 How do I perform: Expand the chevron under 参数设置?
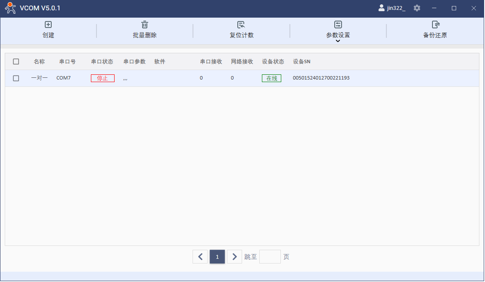pyautogui.click(x=338, y=41)
